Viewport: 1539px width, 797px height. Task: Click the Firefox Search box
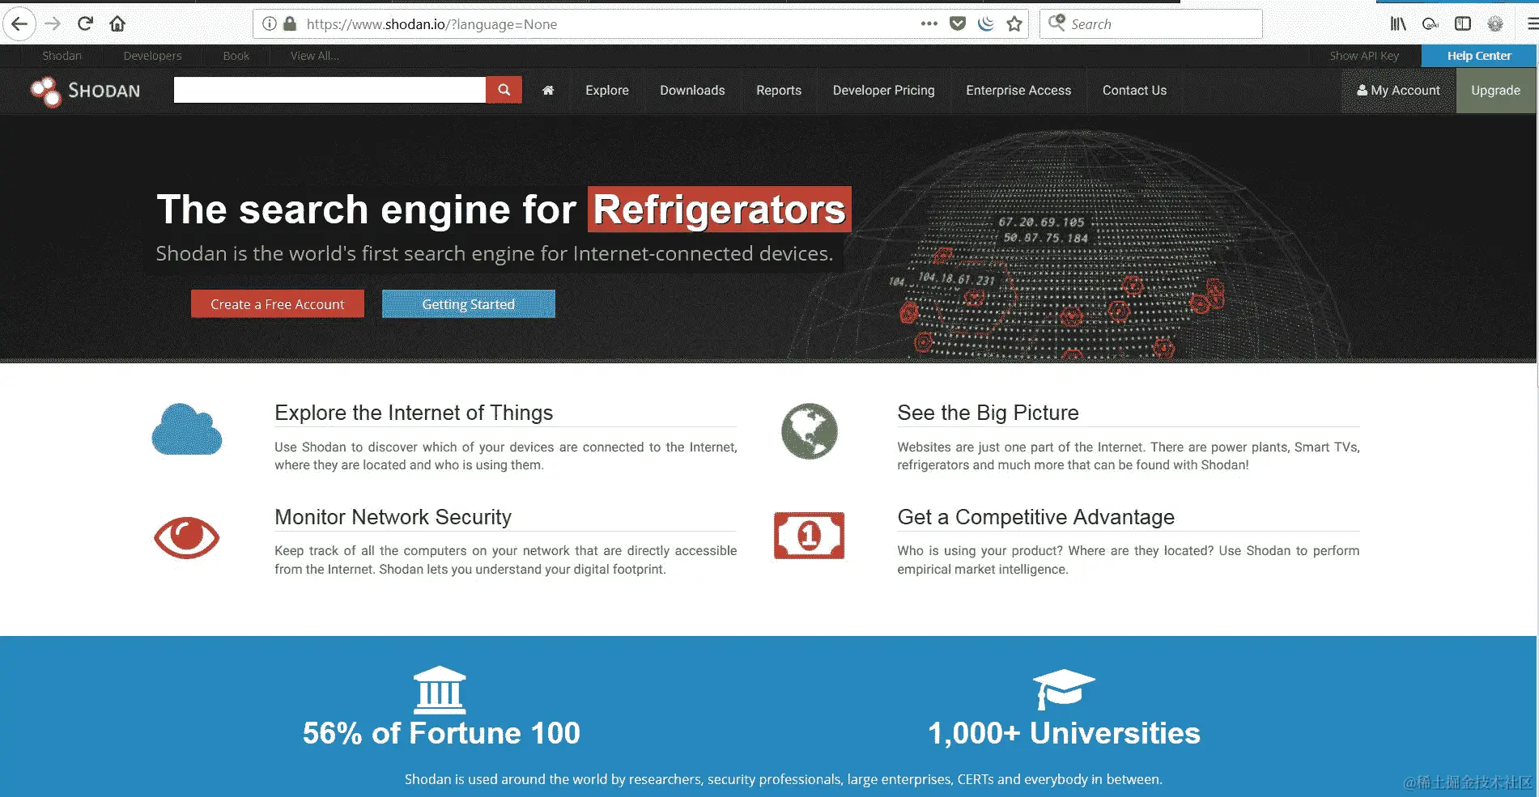tap(1150, 24)
